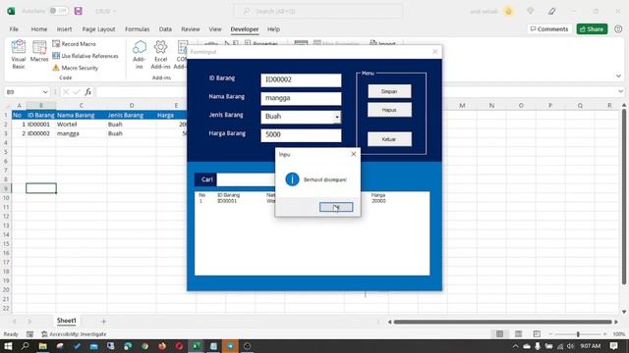Open the notification center icon
Image resolution: width=629 pixels, height=353 pixels.
click(613, 346)
